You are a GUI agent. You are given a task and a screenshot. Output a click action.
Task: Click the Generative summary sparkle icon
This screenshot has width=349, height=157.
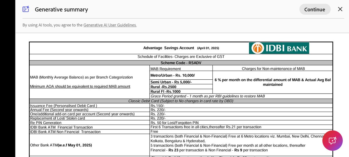[26, 9]
